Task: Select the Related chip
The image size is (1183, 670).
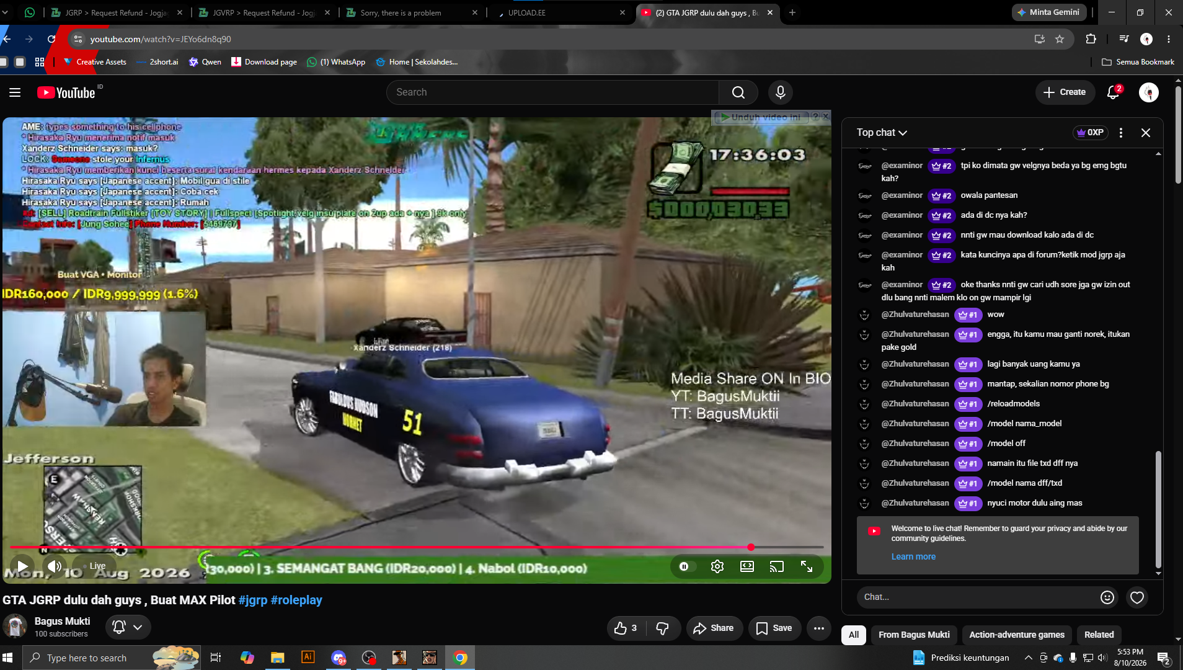Action: point(1099,635)
